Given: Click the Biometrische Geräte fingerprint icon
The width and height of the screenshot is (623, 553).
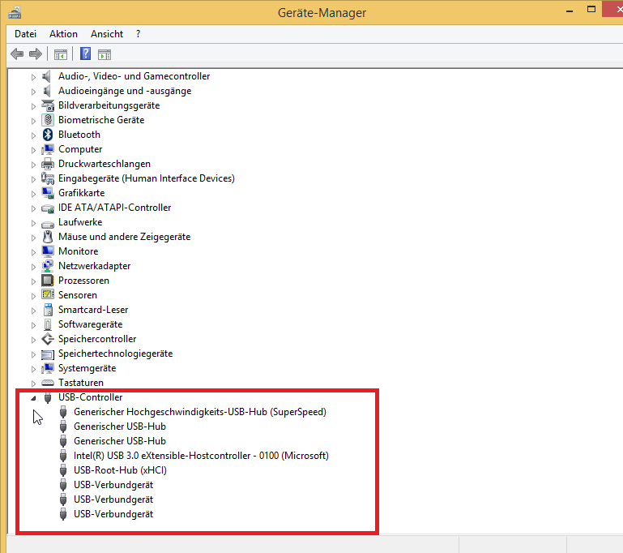Looking at the screenshot, I should 48,120.
